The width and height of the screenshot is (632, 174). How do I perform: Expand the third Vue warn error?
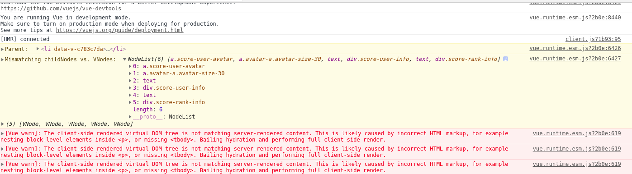pos(2,164)
